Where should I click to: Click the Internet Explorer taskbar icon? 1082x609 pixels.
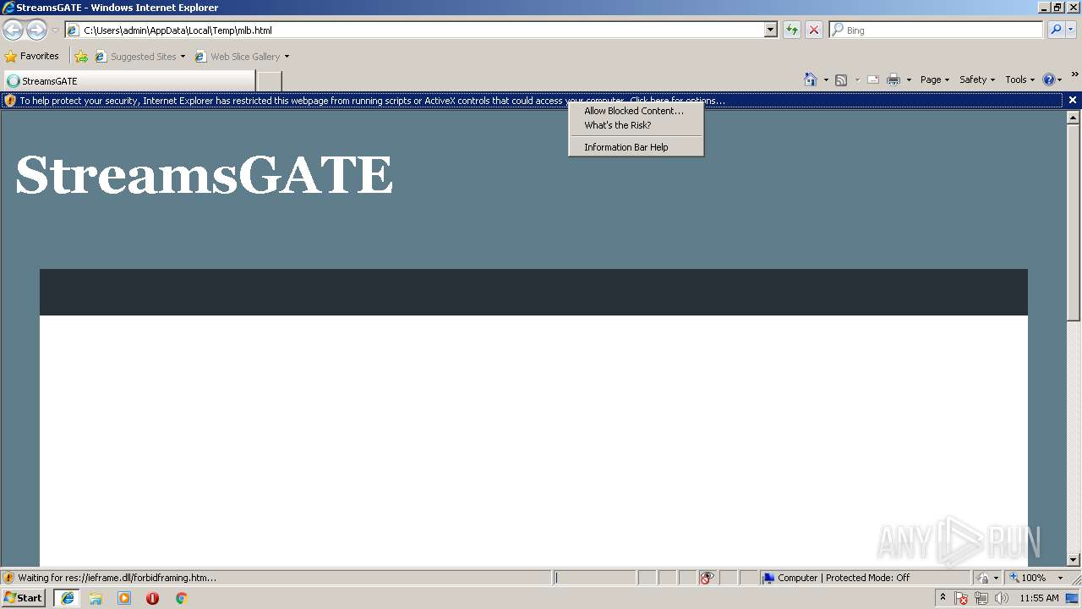click(x=67, y=598)
